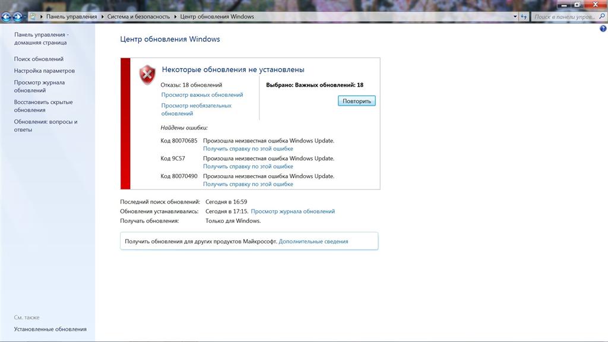The image size is (608, 342).
Task: Open the Дополнительные сведения link
Action: coord(313,241)
